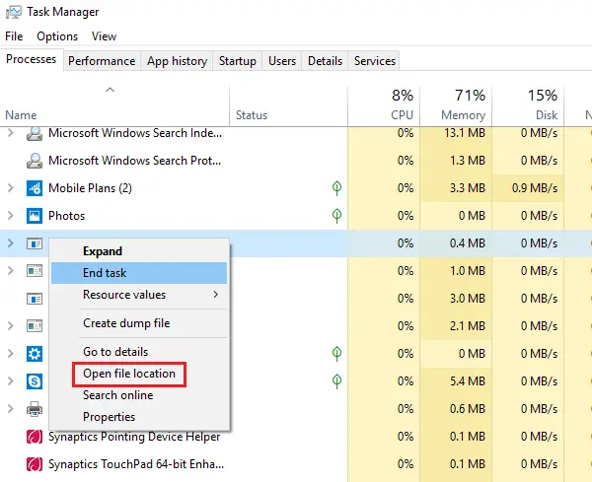This screenshot has height=482, width=592.
Task: Click the Mobile Plans app icon
Action: pyautogui.click(x=35, y=188)
